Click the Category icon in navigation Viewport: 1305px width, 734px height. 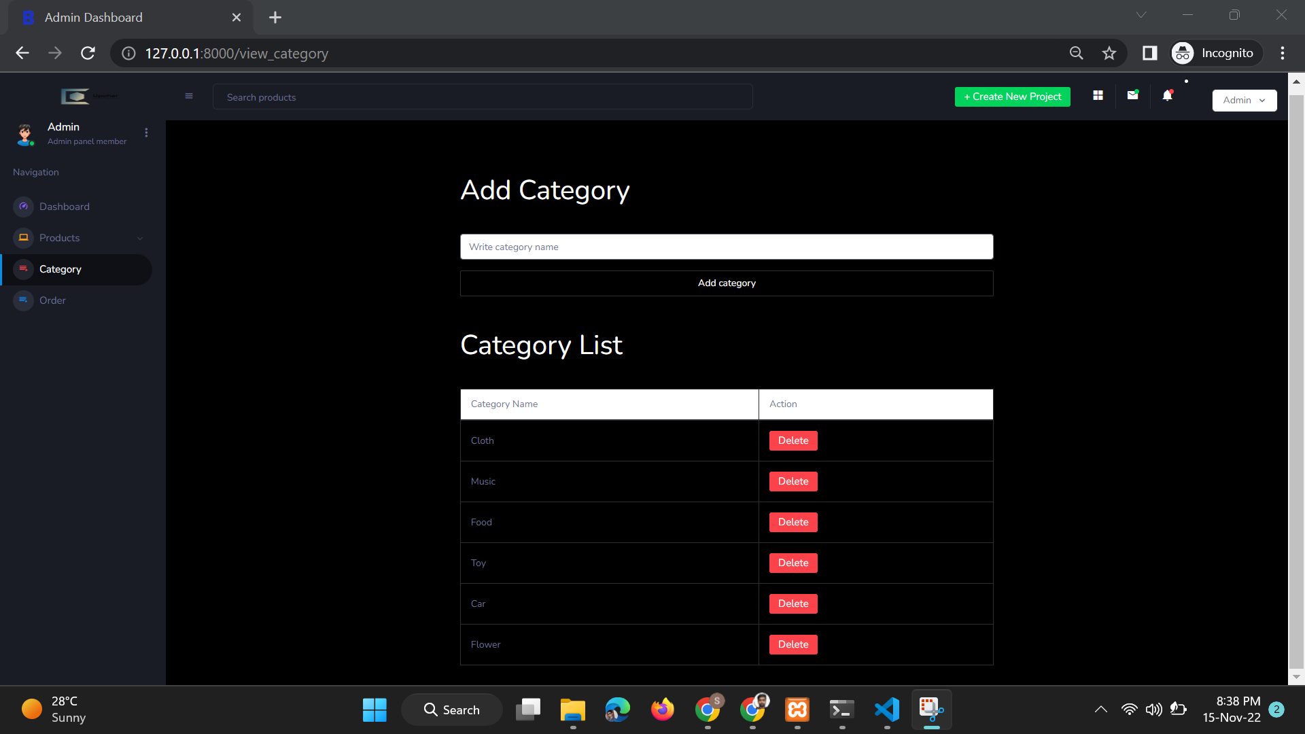[x=23, y=269]
